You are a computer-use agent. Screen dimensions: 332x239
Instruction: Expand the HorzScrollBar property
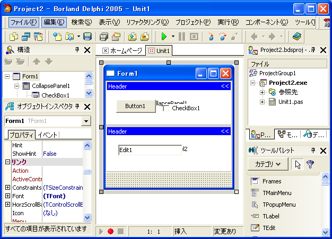pos(7,205)
